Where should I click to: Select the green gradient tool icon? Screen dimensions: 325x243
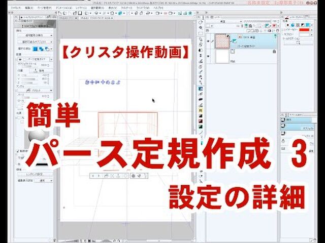tap(201, 127)
